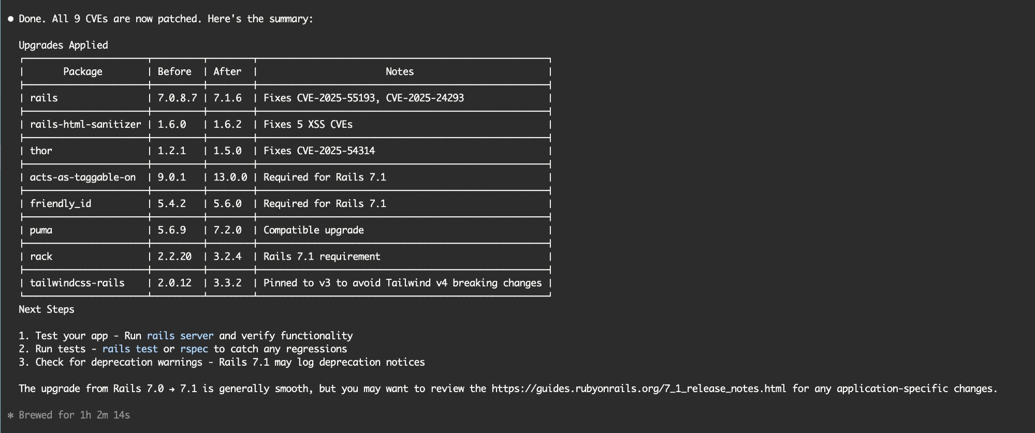Click rack's before version "2.2.20"
This screenshot has width=1035, height=433.
point(174,257)
